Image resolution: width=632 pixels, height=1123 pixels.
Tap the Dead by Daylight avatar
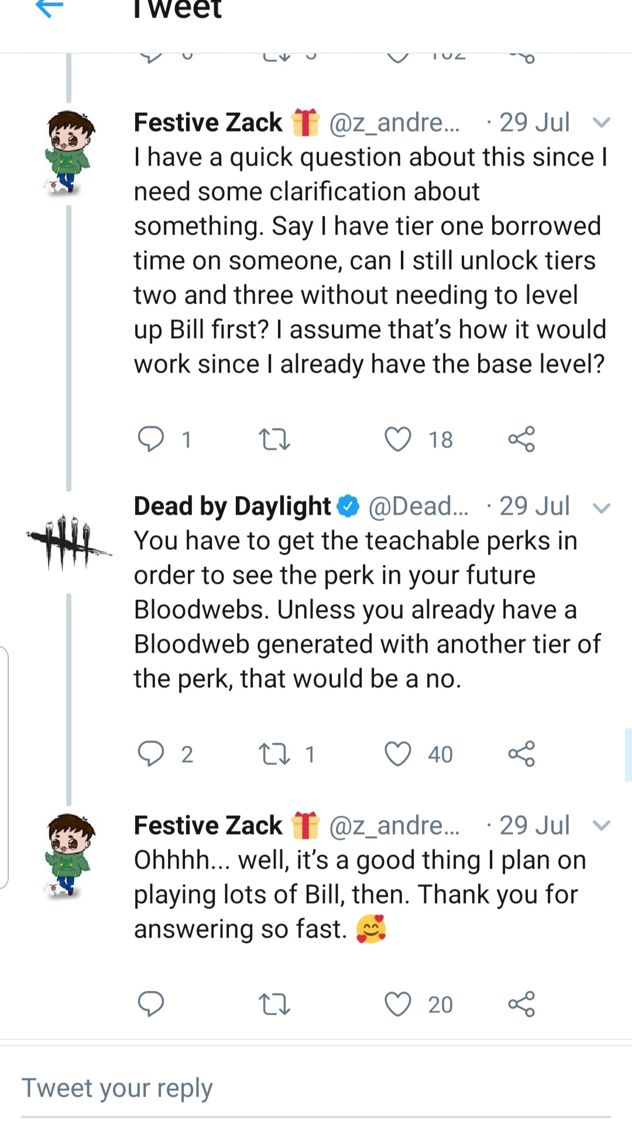point(68,541)
